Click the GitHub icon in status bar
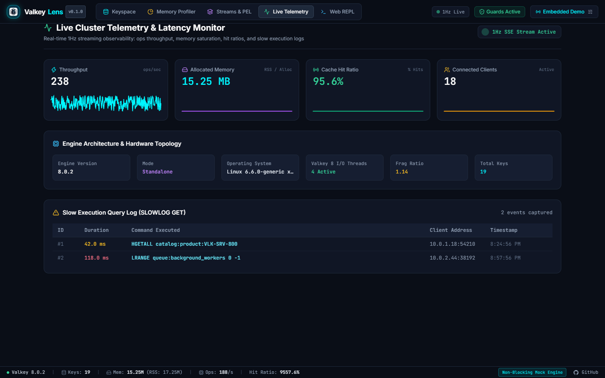The image size is (605, 378). pyautogui.click(x=576, y=373)
